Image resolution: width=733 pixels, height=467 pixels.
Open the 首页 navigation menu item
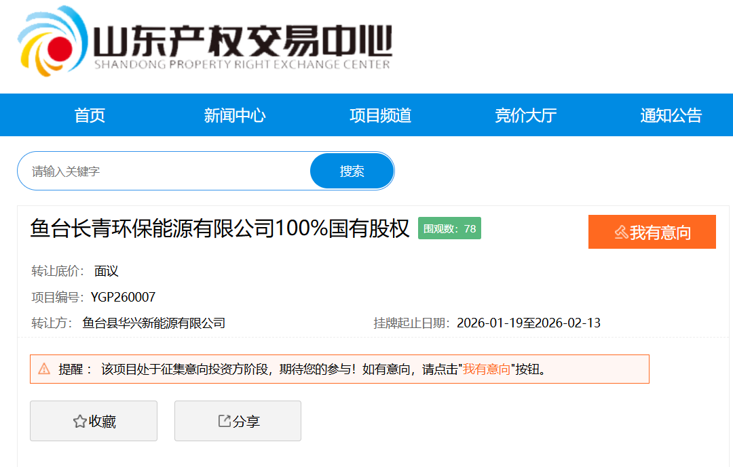(x=90, y=115)
